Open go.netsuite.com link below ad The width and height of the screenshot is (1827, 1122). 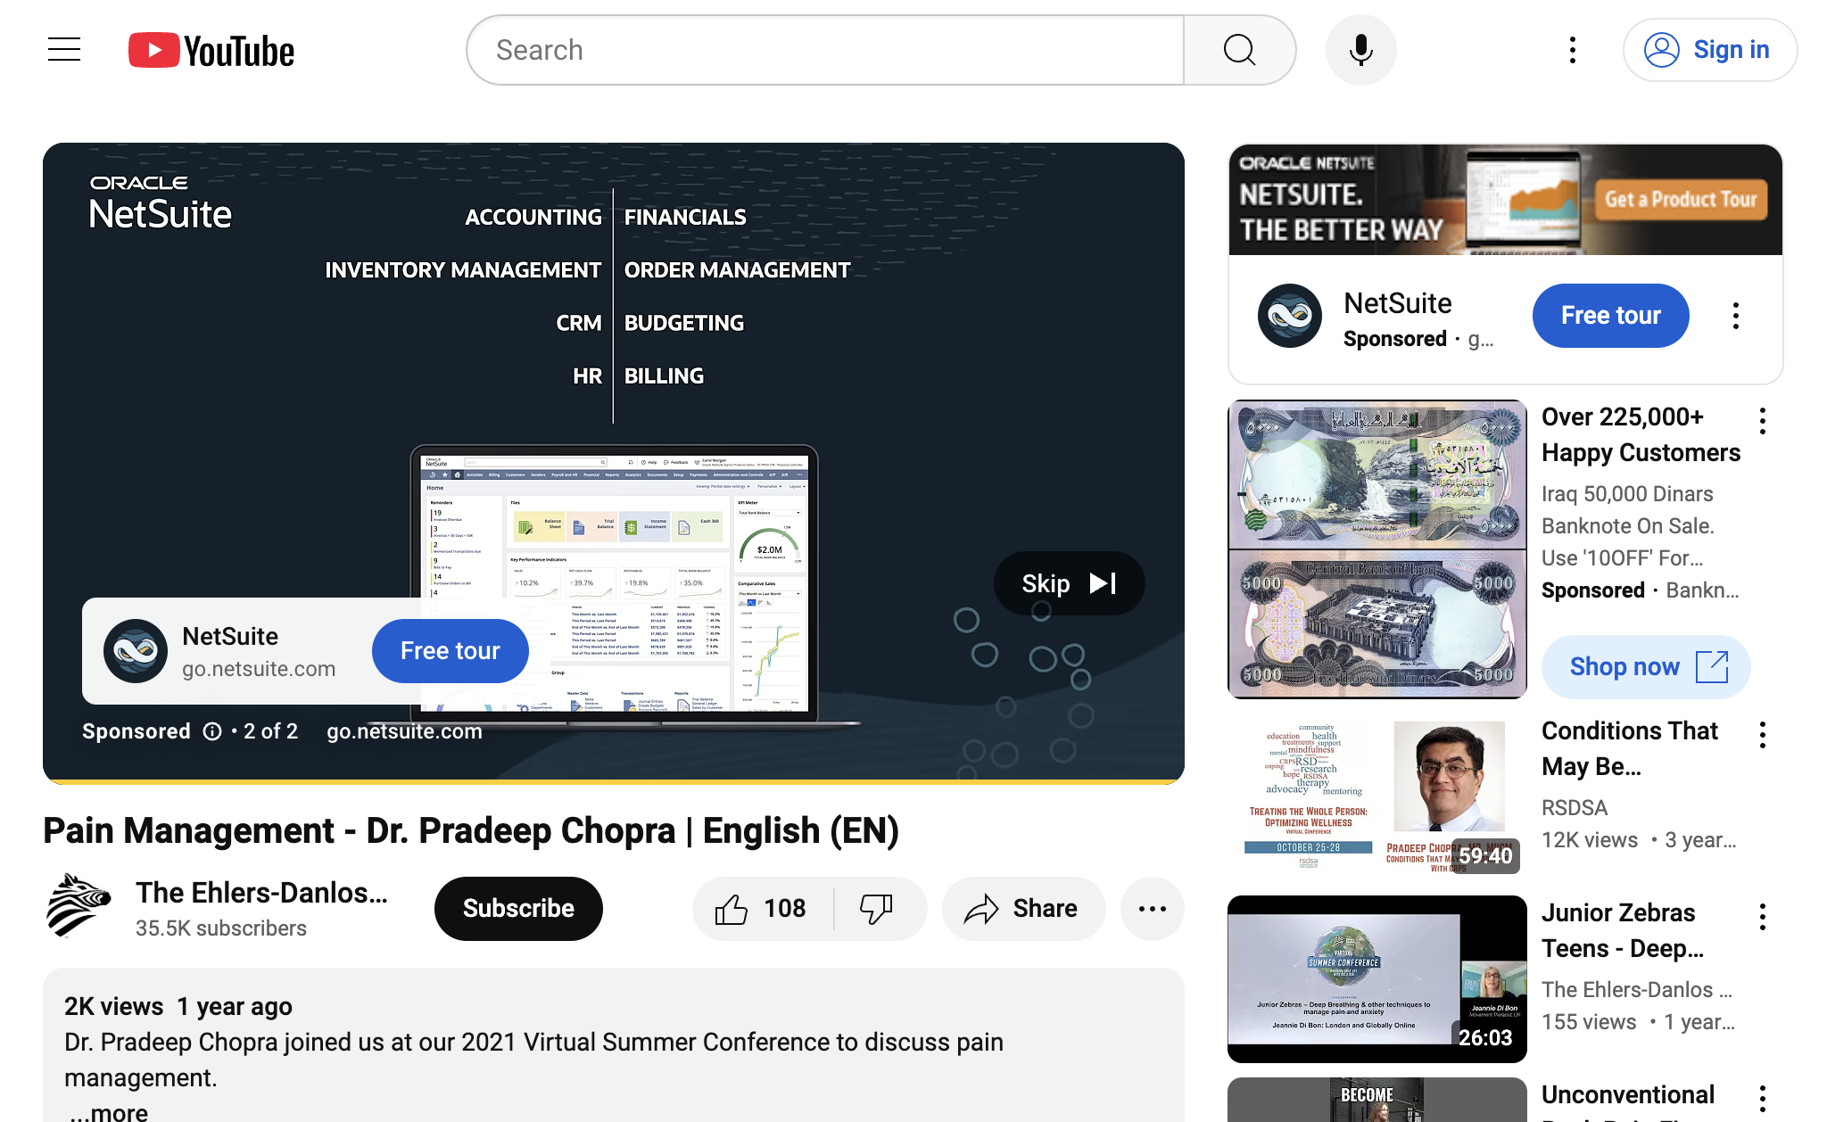[404, 731]
